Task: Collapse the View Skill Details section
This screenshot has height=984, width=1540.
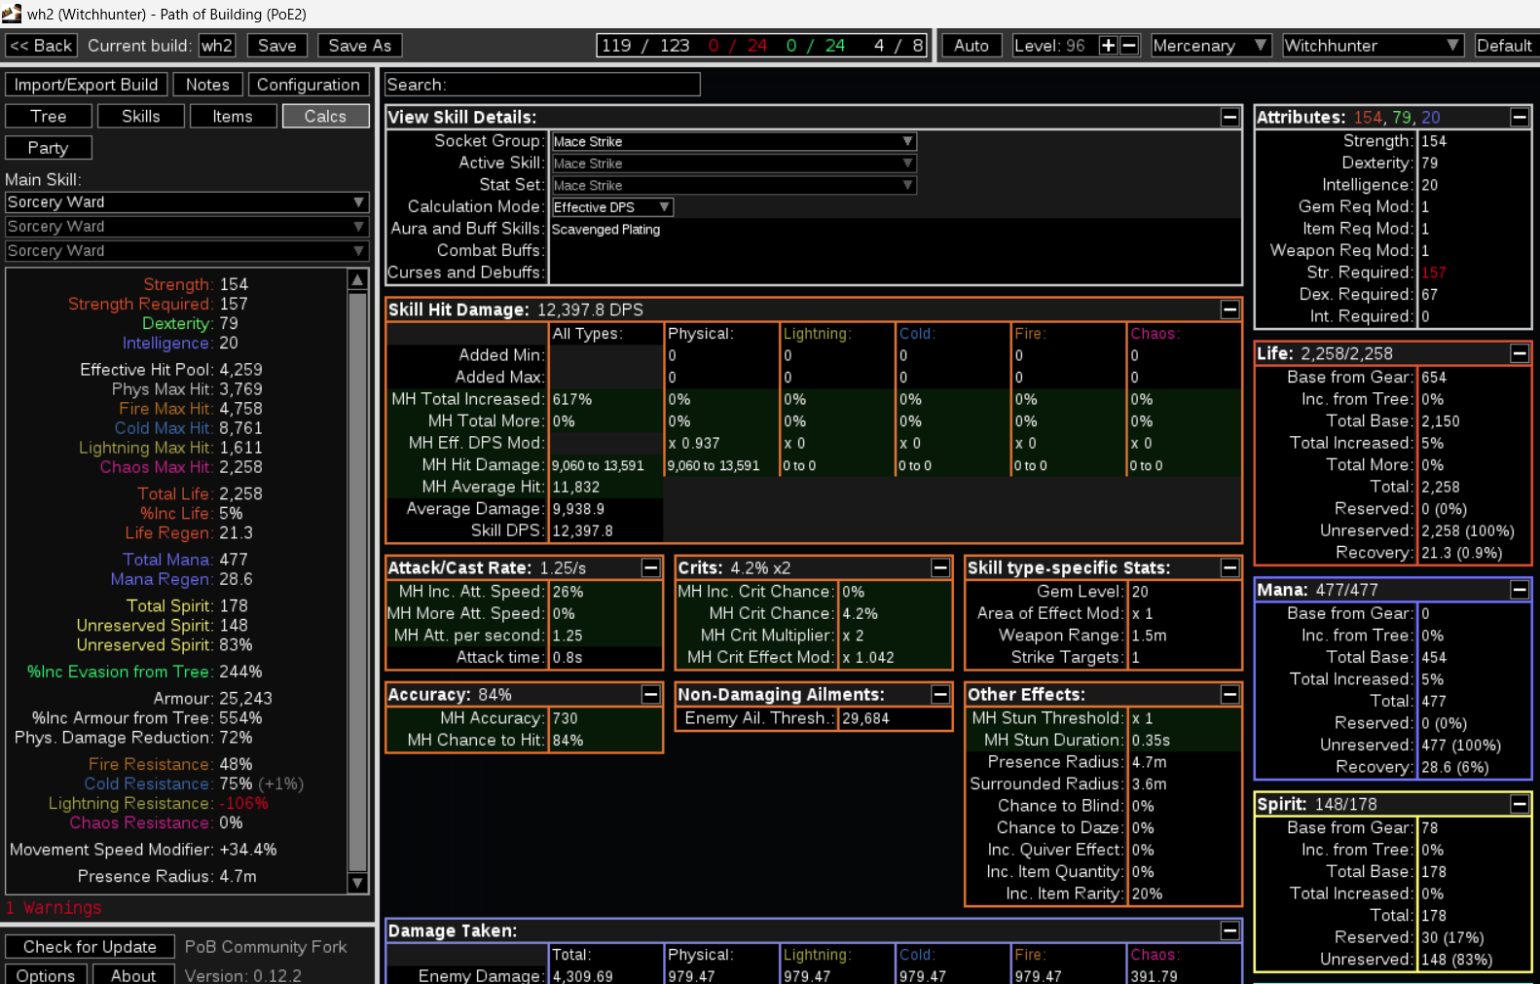Action: (x=1229, y=117)
